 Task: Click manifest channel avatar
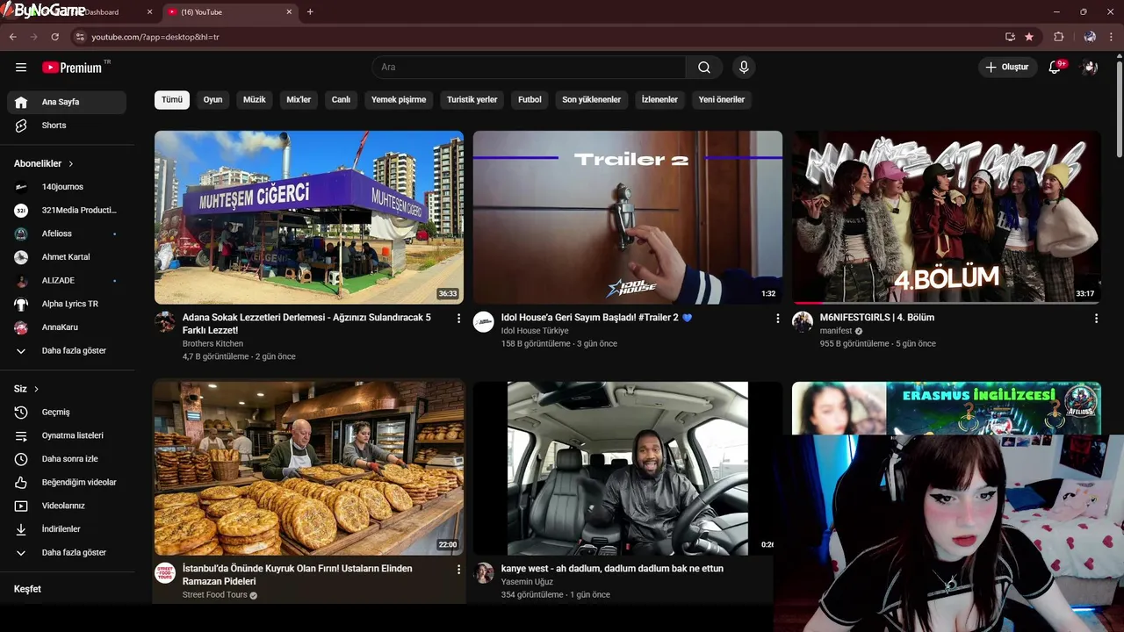point(803,322)
